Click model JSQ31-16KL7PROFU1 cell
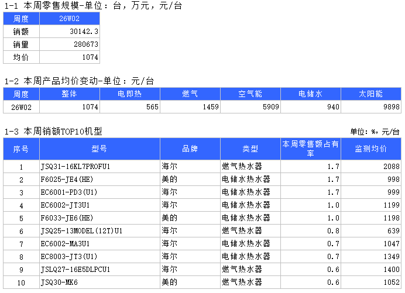 [x=99, y=167]
